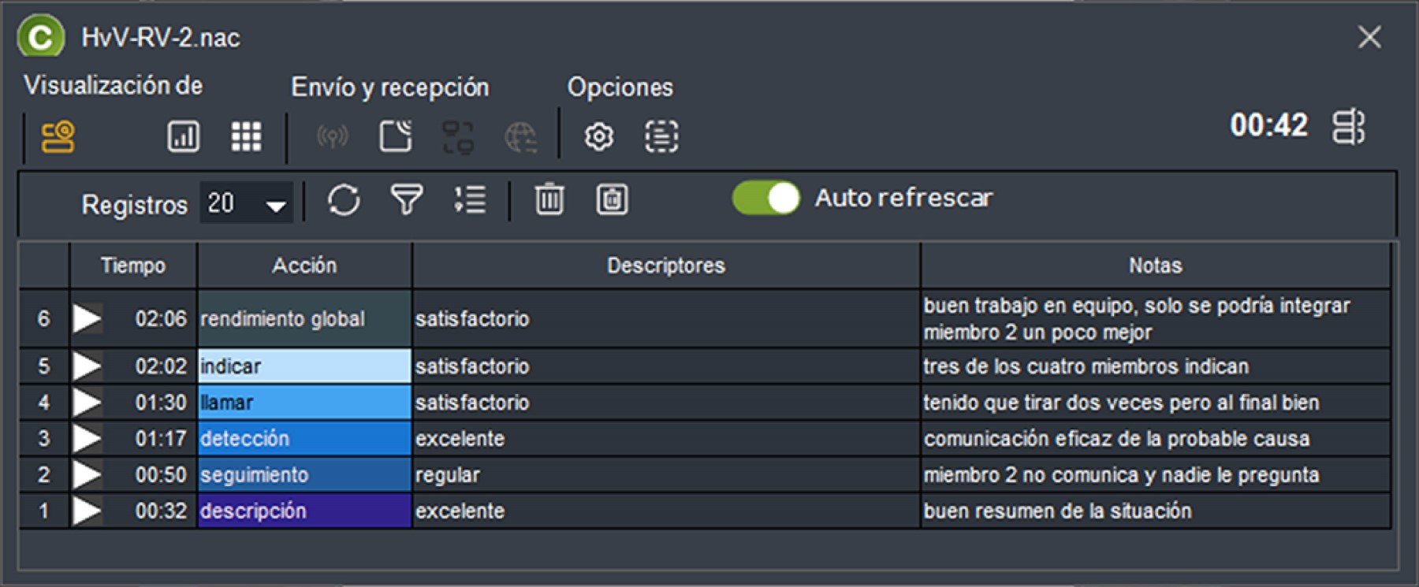Select the light blue 'indicar' action cell
1419x587 pixels.
tap(304, 366)
